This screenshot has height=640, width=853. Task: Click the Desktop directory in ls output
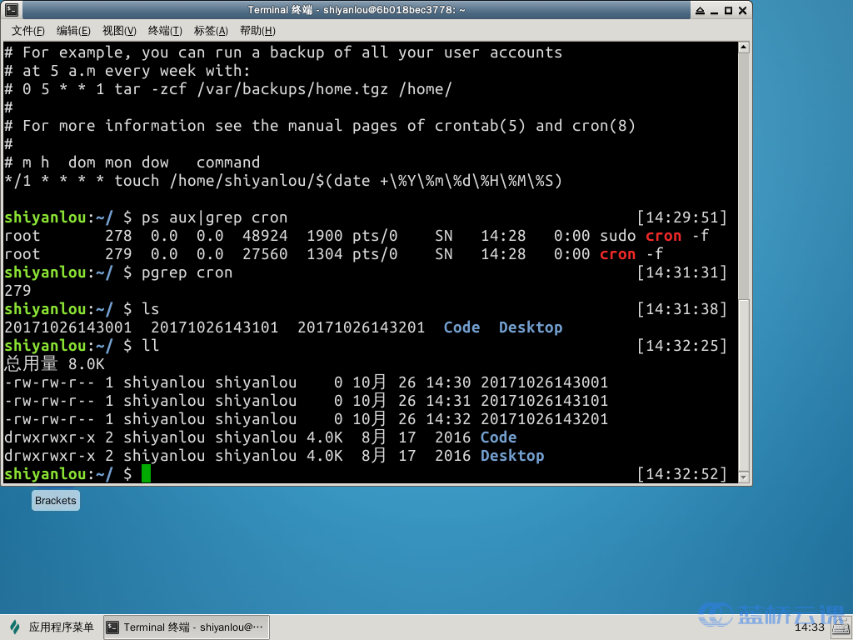pos(531,327)
